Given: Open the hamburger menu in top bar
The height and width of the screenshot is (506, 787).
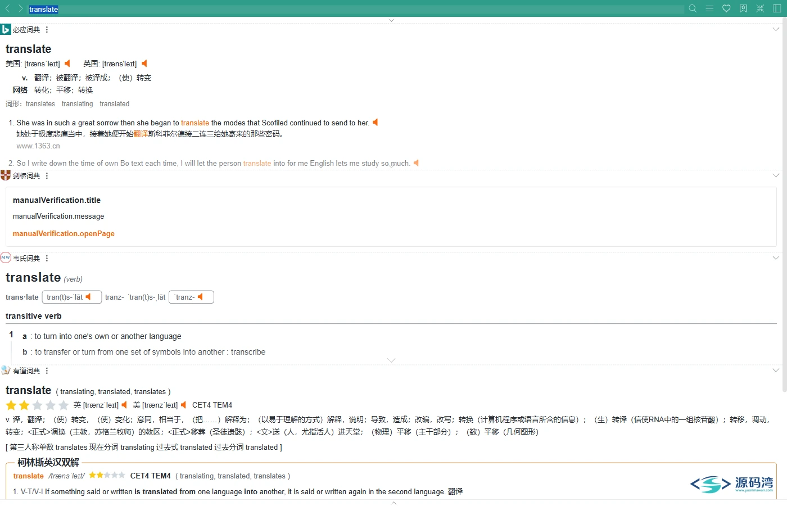Looking at the screenshot, I should pos(709,8).
